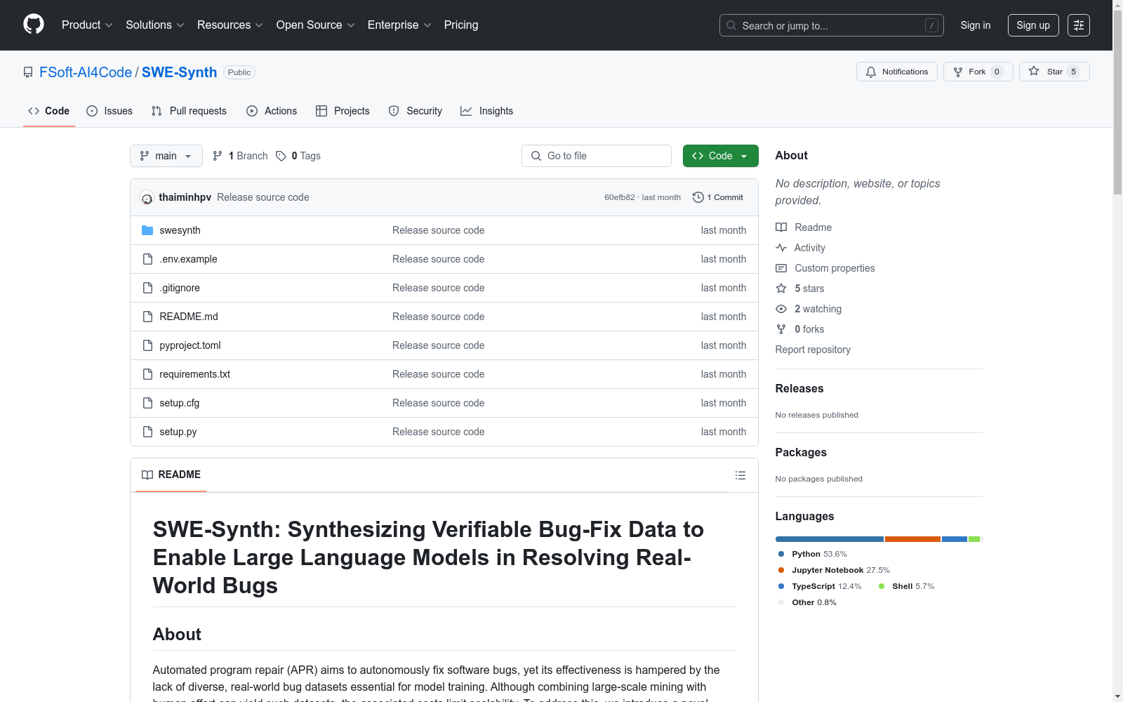Image resolution: width=1123 pixels, height=702 pixels.
Task: Click the star icon to star repository
Action: tap(1034, 71)
